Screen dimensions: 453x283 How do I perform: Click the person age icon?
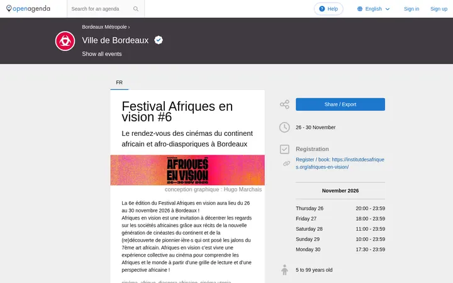[x=284, y=270]
